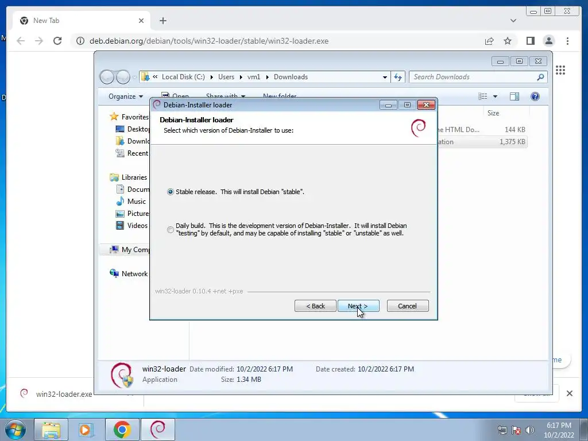
Task: Open Chrome side panel icon
Action: (x=530, y=41)
